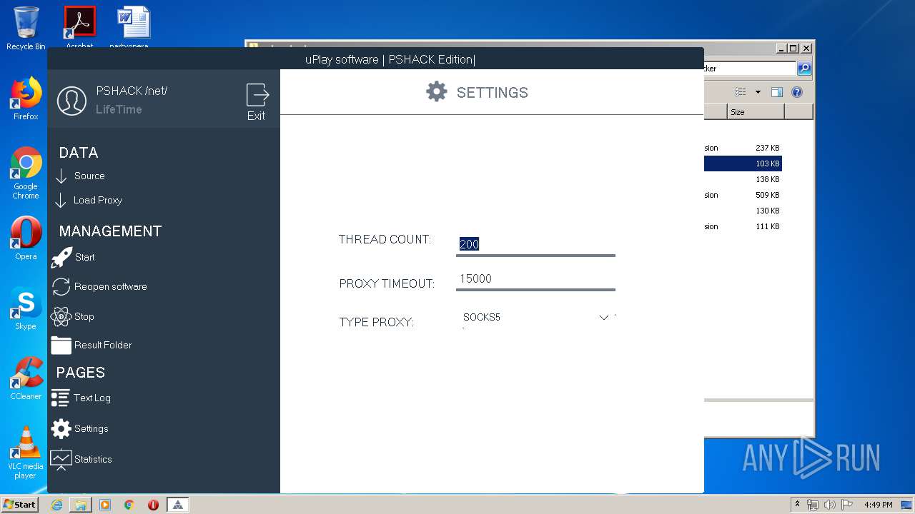Click the user profile avatar icon
The image size is (915, 514).
(x=71, y=101)
